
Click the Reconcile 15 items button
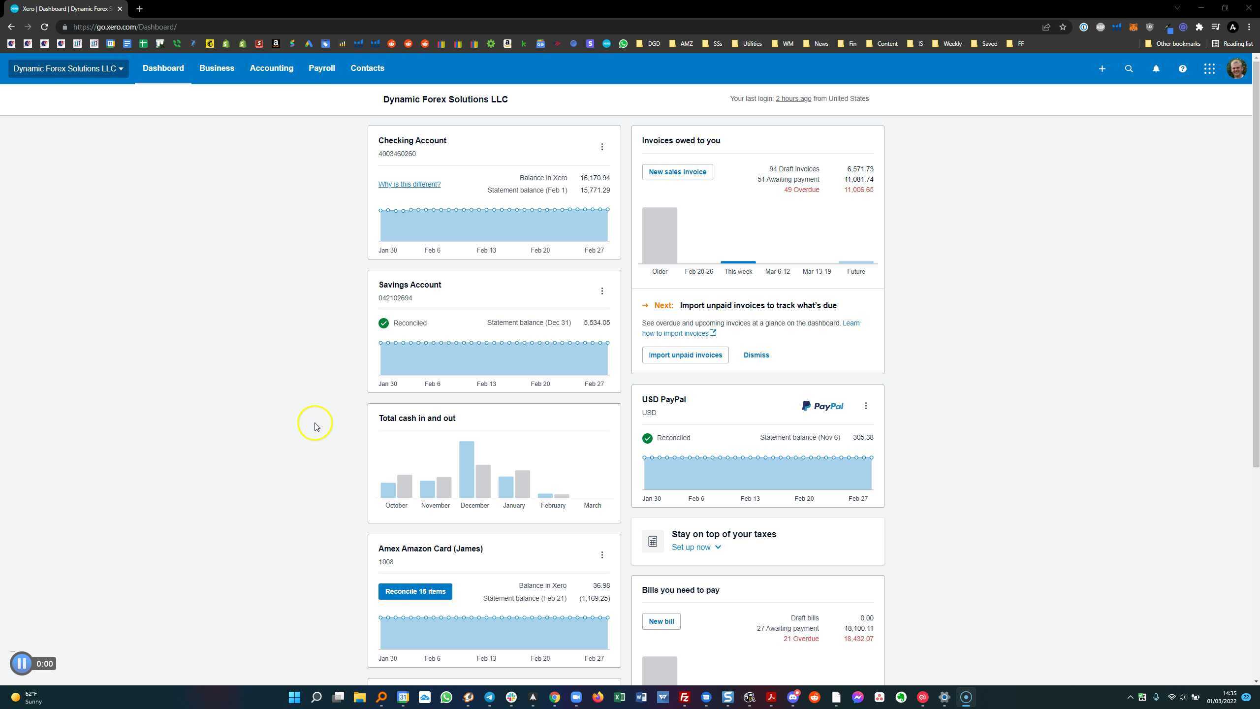[415, 591]
